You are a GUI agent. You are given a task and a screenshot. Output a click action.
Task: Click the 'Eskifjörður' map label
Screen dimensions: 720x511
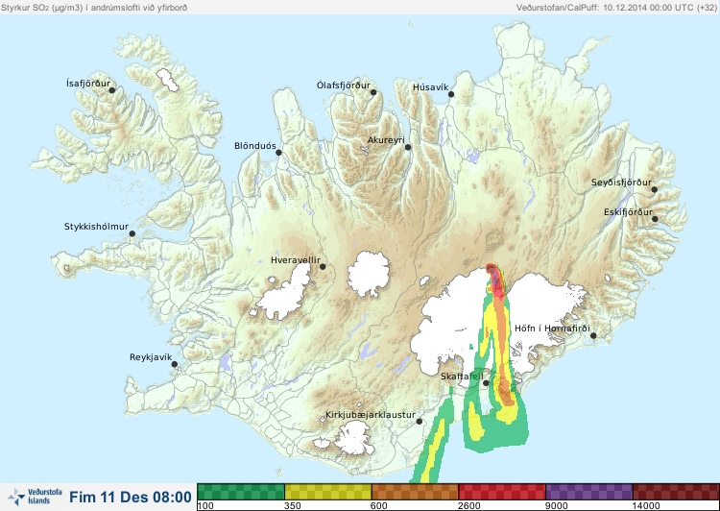tap(628, 212)
